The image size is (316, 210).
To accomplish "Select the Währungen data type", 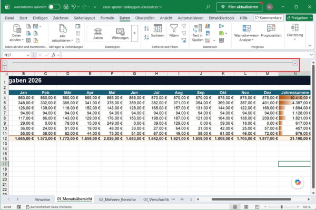I will [120, 34].
